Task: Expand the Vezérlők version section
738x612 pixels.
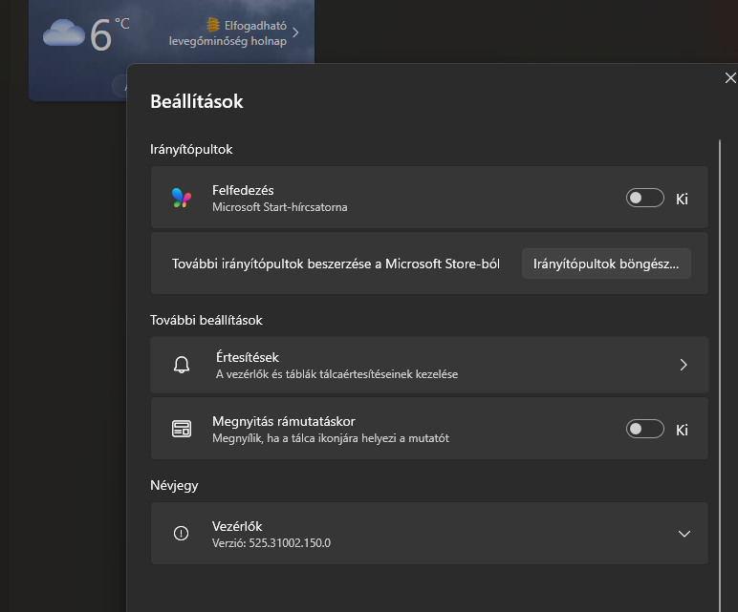Action: (x=684, y=534)
